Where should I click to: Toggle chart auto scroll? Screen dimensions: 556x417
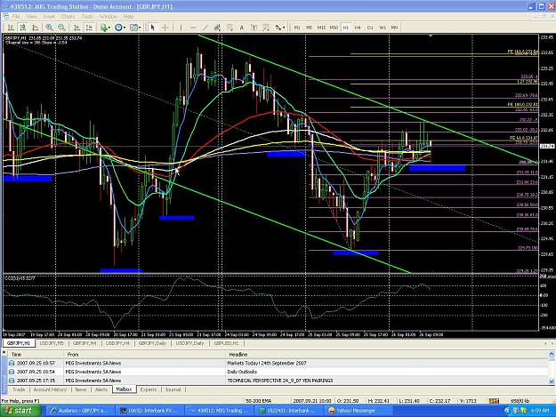(x=77, y=28)
